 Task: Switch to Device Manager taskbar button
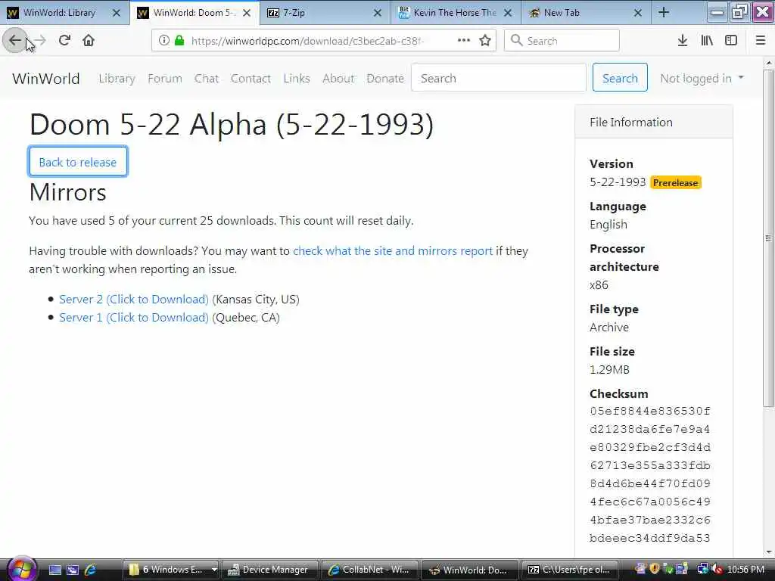269,570
